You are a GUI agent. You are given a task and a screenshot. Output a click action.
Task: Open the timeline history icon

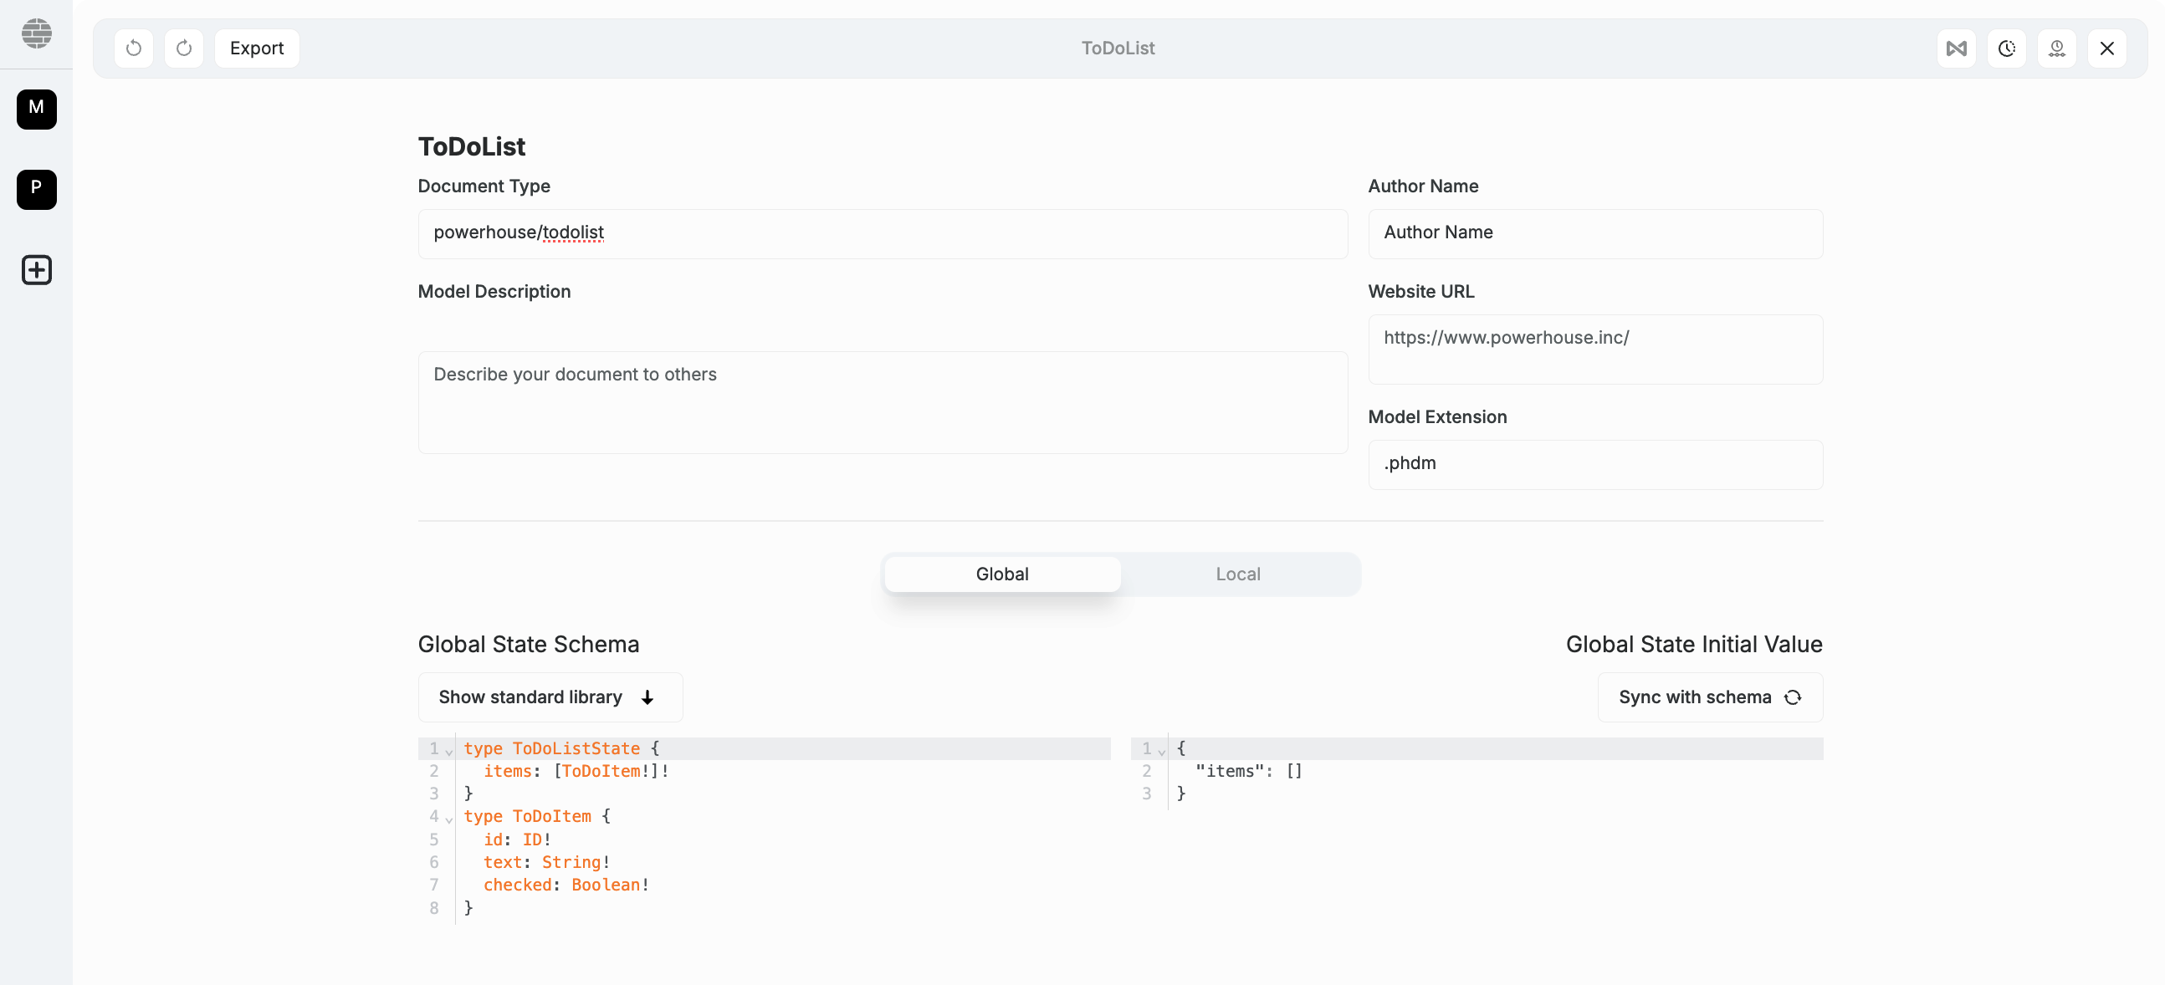click(2056, 48)
